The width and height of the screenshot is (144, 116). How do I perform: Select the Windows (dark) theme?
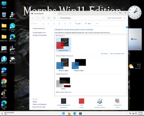[x=79, y=65]
